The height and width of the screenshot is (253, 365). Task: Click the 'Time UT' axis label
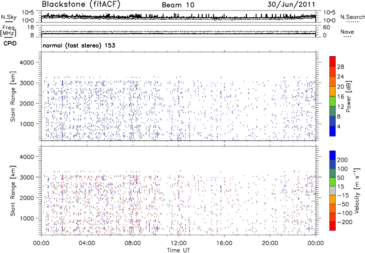coord(178,250)
